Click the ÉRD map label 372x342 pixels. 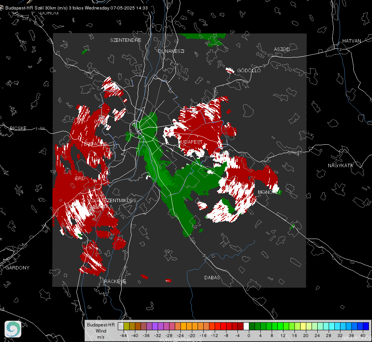[x=80, y=179]
